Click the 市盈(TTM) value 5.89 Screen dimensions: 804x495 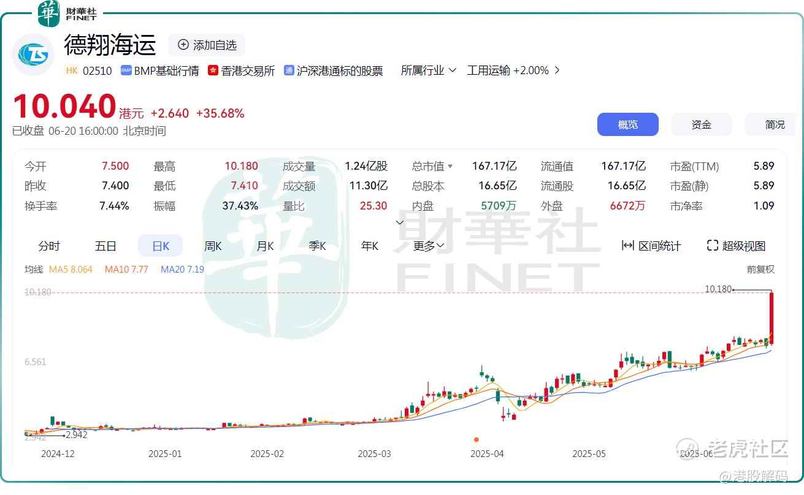(x=764, y=166)
